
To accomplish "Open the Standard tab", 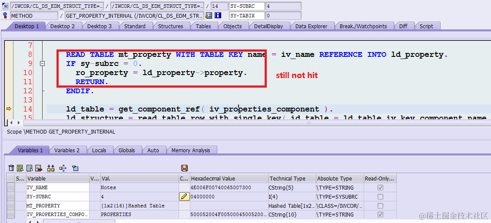I will tap(135, 26).
